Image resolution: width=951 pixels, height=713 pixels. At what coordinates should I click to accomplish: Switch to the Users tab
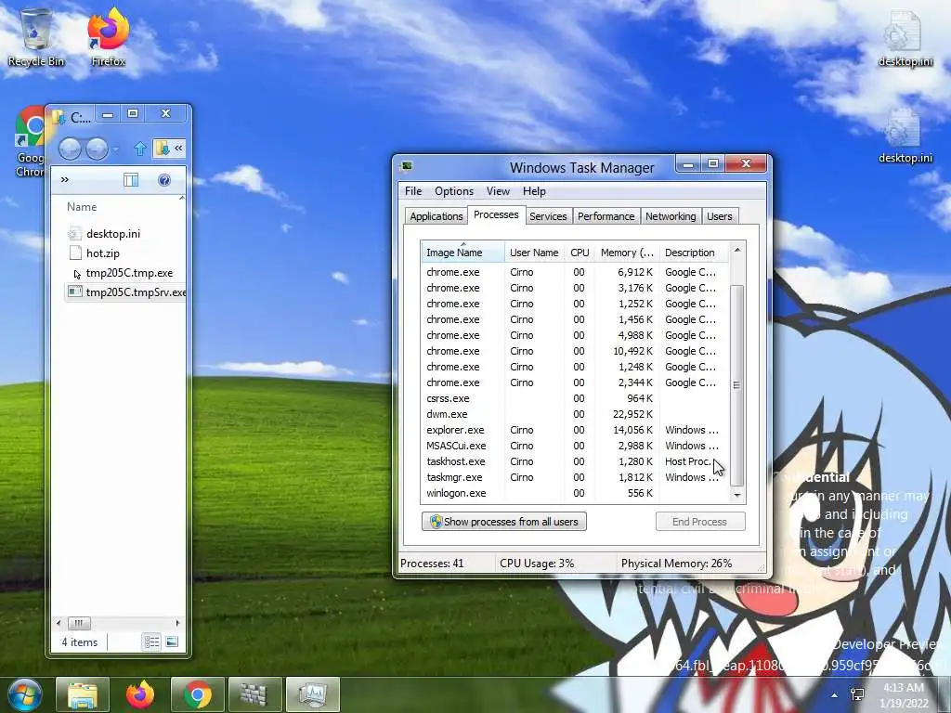[720, 216]
